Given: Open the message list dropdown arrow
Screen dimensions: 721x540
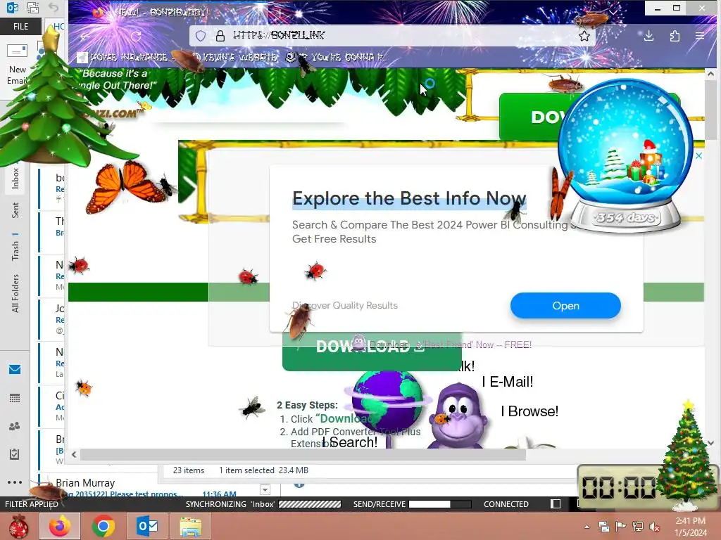Looking at the screenshot, I should (x=265, y=489).
